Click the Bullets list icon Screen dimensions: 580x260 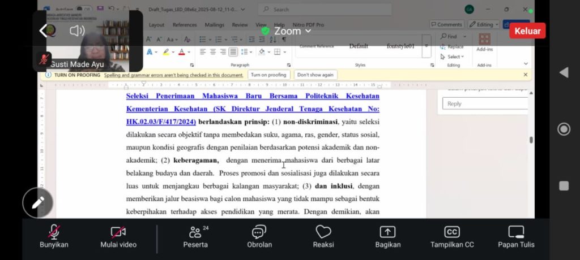[202, 39]
